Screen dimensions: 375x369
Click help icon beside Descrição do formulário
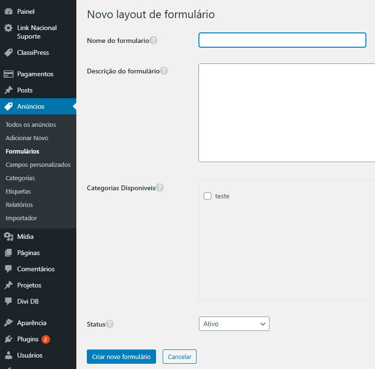pyautogui.click(x=164, y=71)
